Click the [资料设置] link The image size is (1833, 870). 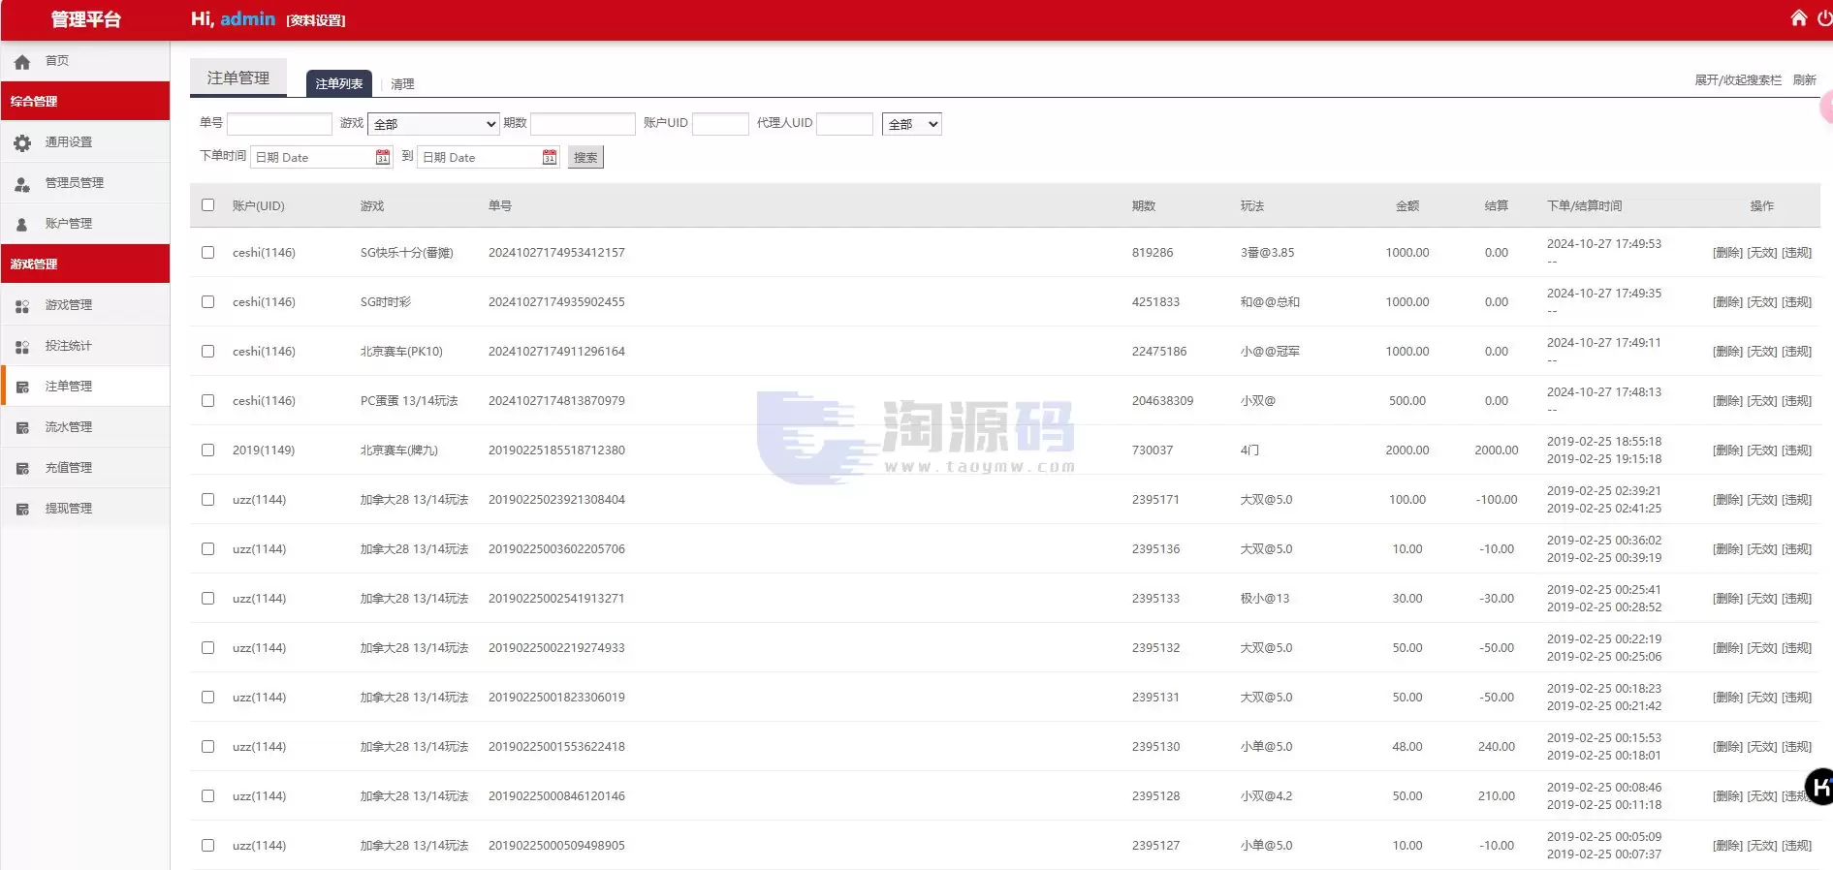pos(316,20)
